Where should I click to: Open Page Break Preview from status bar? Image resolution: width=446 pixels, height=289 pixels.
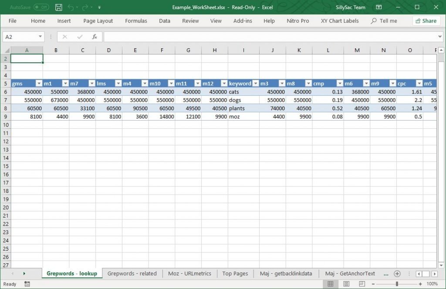(362, 284)
